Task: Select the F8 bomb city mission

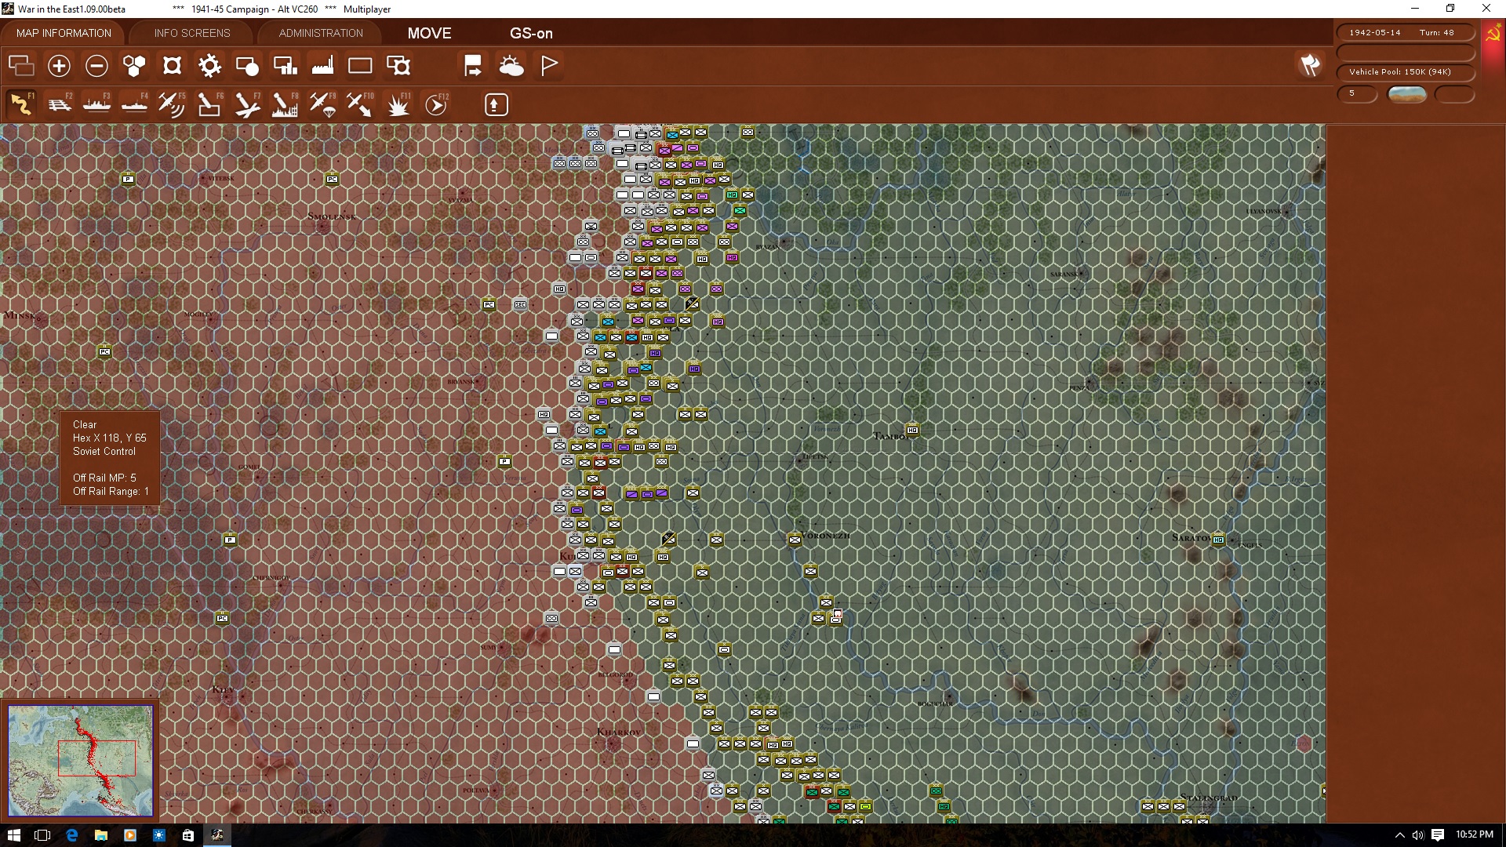Action: [x=286, y=104]
